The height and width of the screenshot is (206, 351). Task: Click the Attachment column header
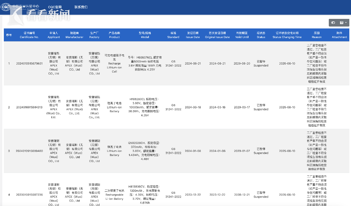pos(339,35)
